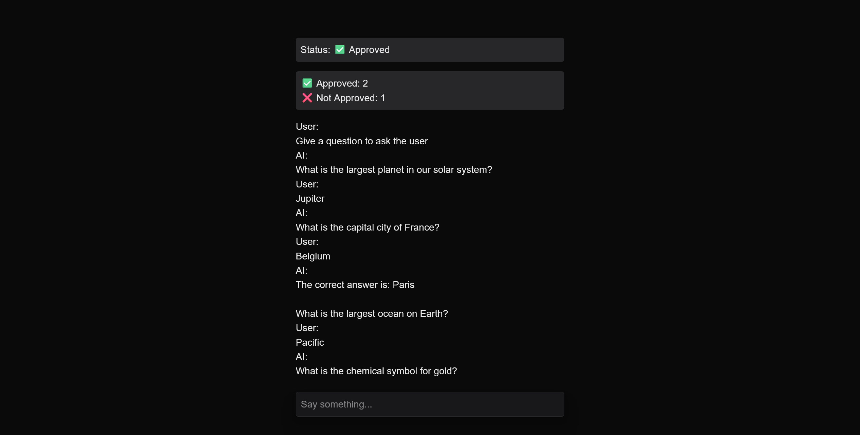The image size is (860, 435).
Task: Click the user's 'Jupiter' answer
Action: [310, 198]
